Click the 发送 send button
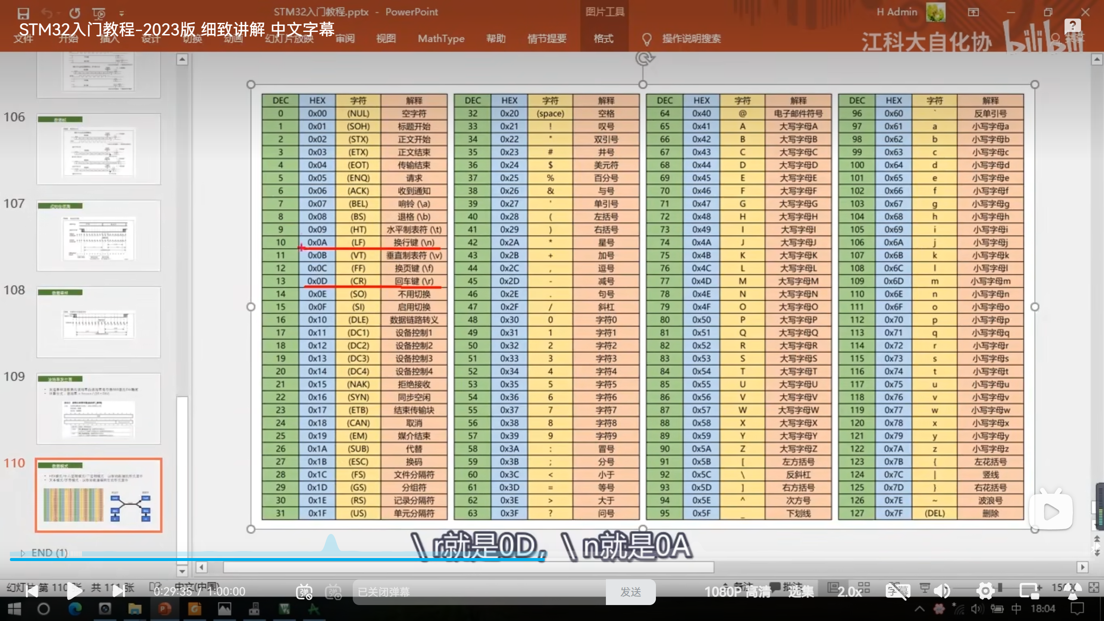Image resolution: width=1104 pixels, height=621 pixels. tap(630, 592)
